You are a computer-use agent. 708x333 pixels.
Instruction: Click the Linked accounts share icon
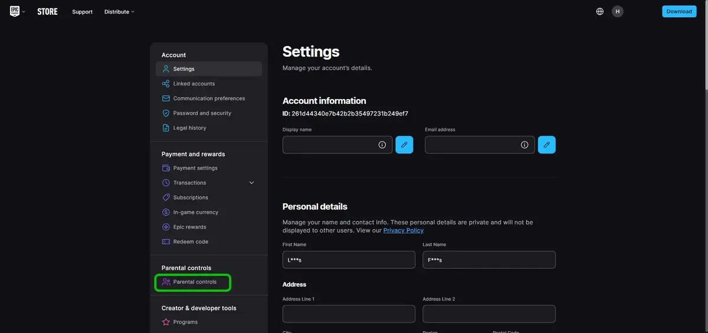(166, 84)
